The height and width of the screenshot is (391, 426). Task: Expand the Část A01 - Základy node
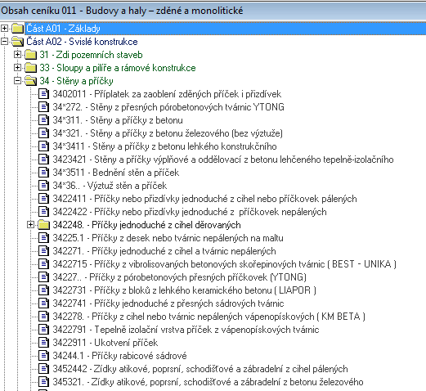point(5,28)
